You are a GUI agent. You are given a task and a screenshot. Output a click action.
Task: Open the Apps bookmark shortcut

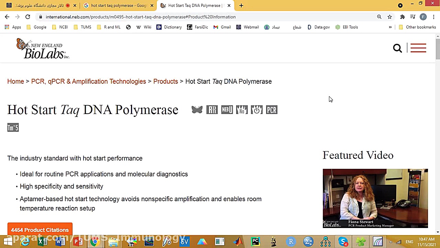click(x=13, y=27)
